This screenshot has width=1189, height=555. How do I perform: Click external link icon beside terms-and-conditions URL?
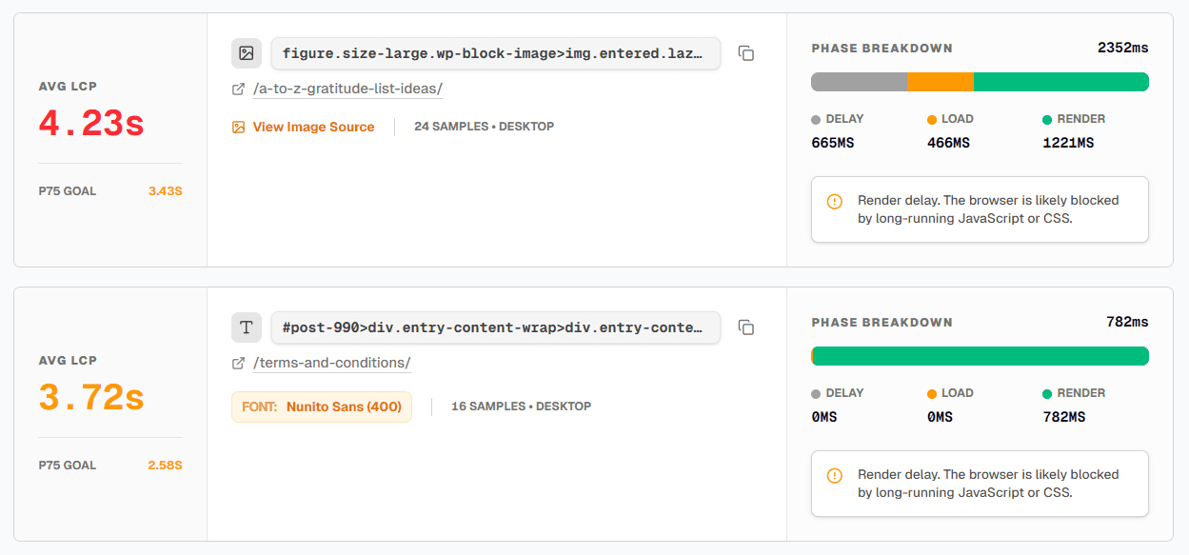coord(239,364)
